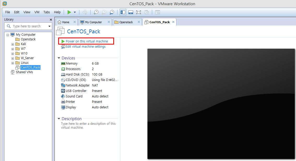Click the NAT network adapter value

point(95,85)
